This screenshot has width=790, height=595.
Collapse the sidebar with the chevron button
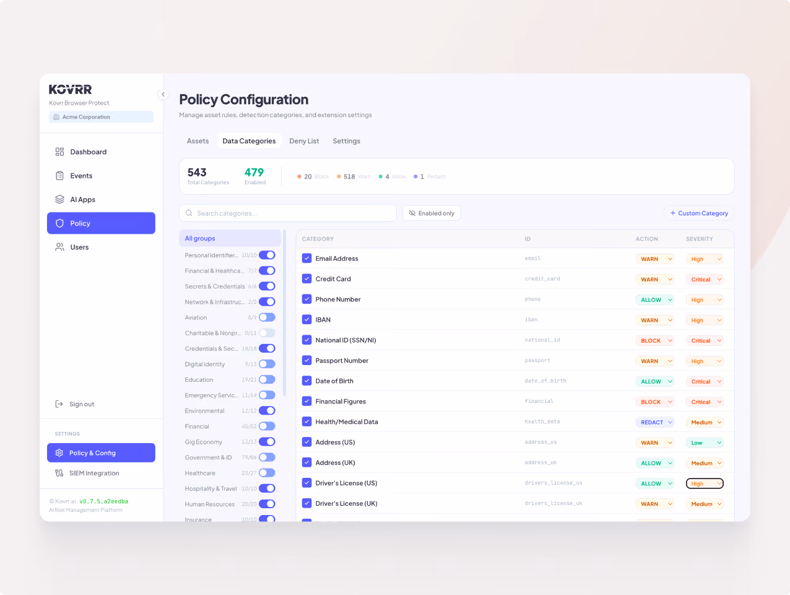[163, 95]
